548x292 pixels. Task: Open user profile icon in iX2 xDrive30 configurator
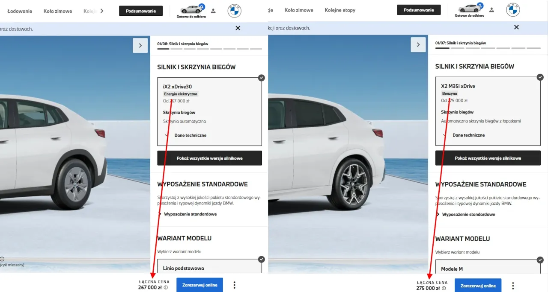213,11
